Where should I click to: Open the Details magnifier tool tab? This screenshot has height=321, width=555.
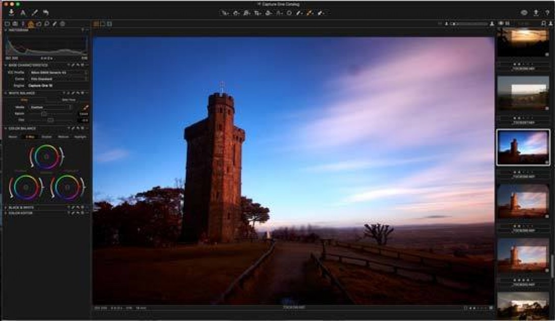coord(47,24)
